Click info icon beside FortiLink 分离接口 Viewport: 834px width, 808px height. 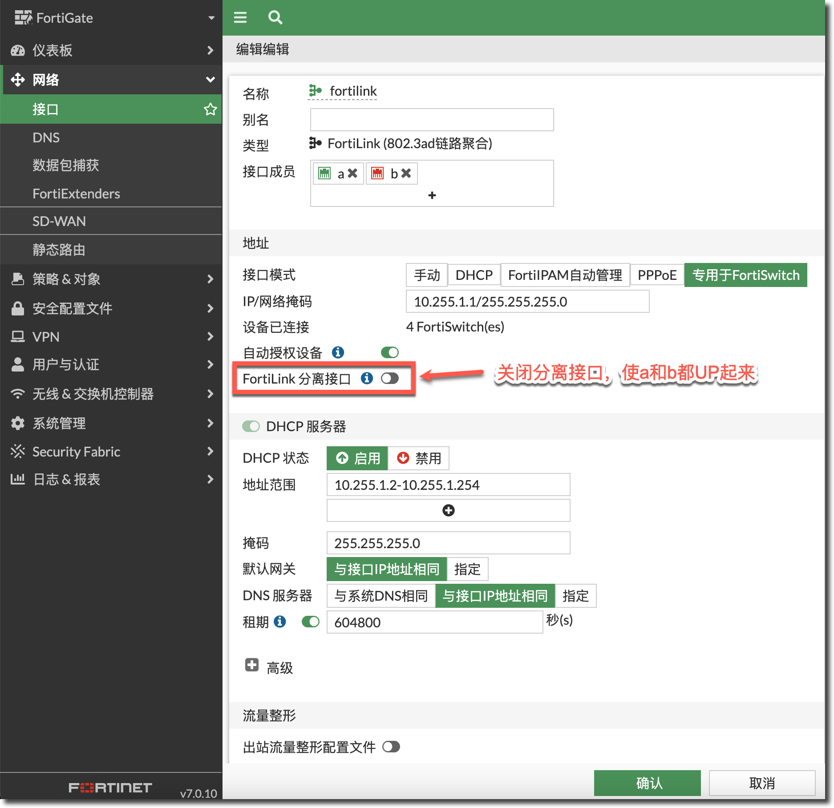coord(367,378)
